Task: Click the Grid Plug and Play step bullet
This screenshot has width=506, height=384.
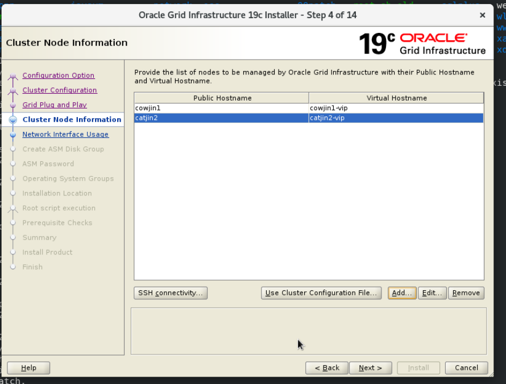Action: 13,105
